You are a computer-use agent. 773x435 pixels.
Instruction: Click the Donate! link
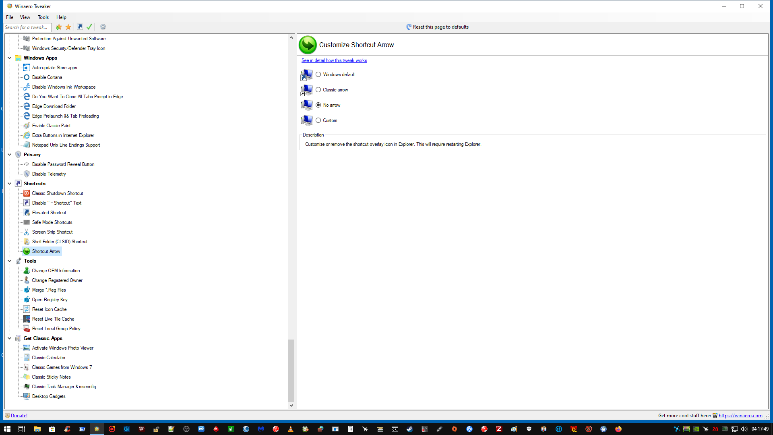[19, 416]
